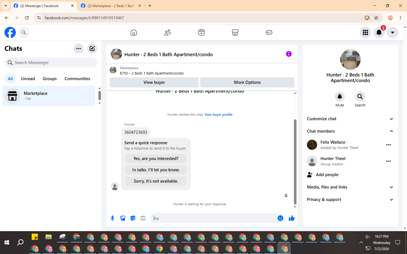
Task: Show hidden system tray icons chevron
Action: coord(361,242)
